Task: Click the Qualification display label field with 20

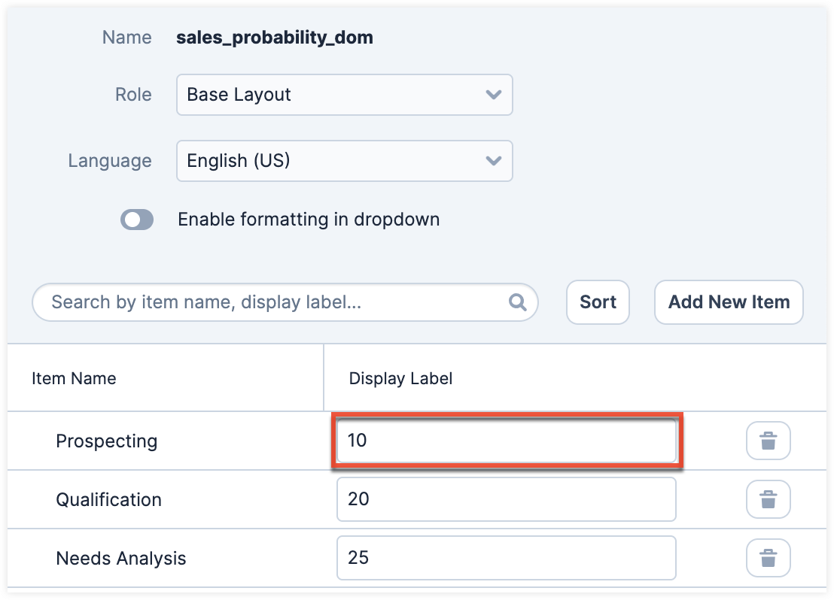Action: pos(506,499)
